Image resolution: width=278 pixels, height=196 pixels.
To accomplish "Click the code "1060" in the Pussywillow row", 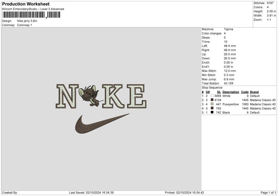I will coord(246,104).
